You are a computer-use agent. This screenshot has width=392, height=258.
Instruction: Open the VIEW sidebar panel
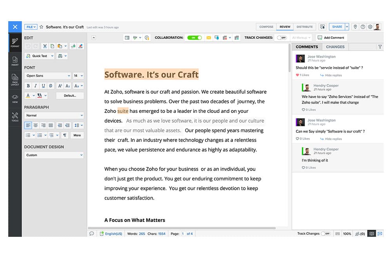point(15,98)
